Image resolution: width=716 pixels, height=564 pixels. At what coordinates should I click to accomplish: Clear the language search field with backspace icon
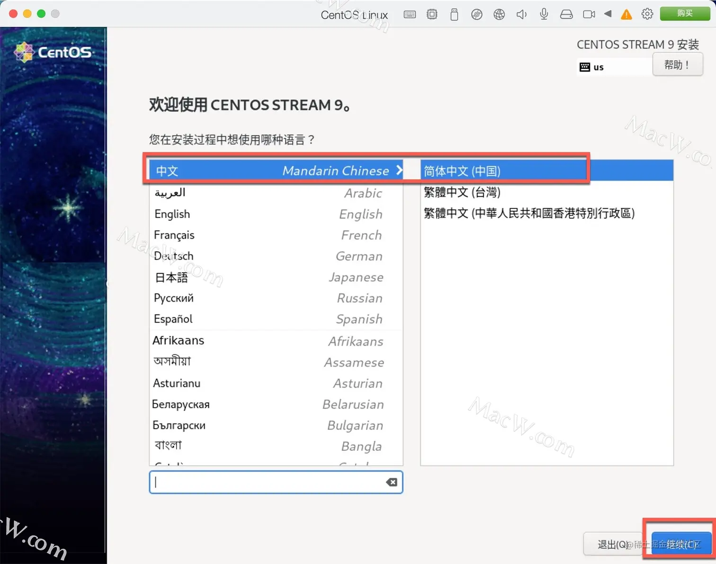[x=391, y=482]
